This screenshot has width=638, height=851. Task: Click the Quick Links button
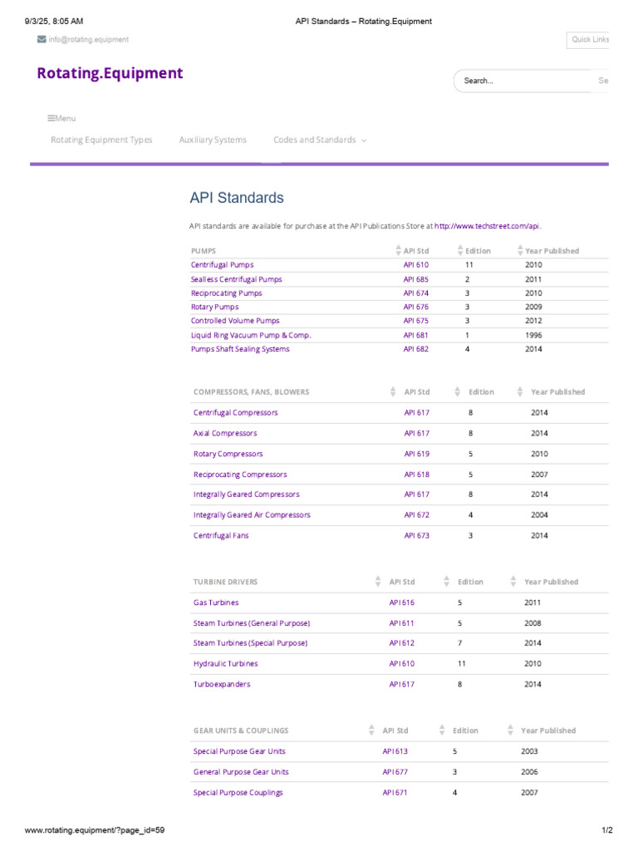tap(588, 40)
